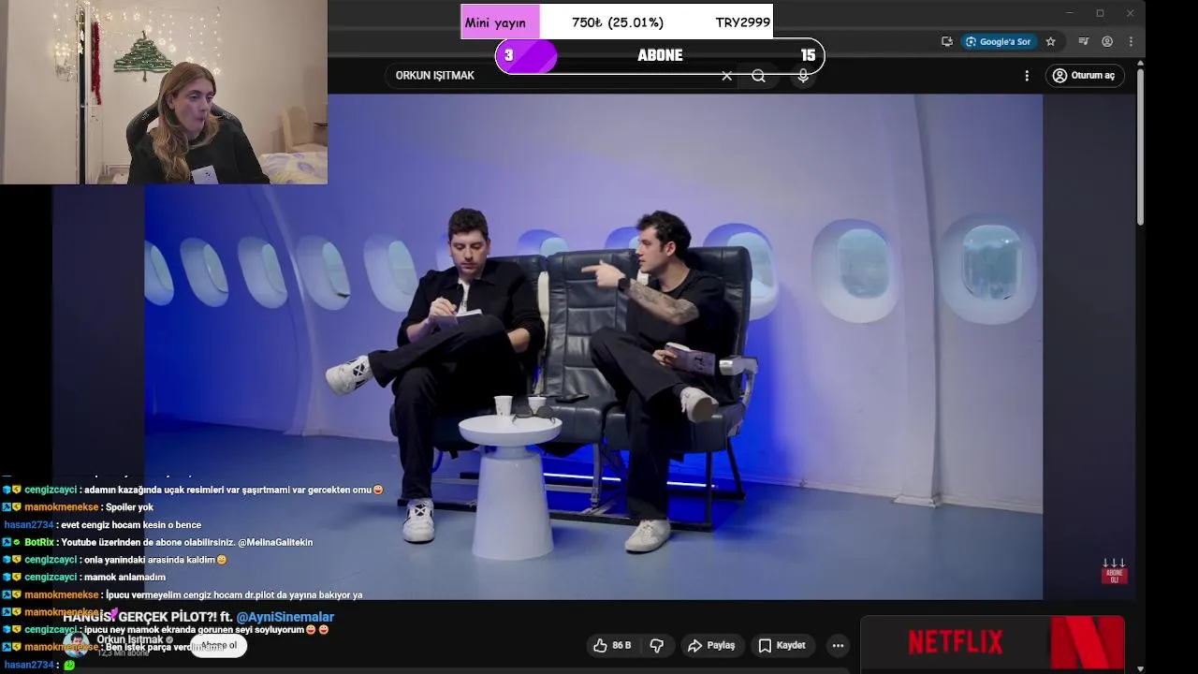1198x674 pixels.
Task: Open the media controls icon in Chrome toolbar
Action: pyautogui.click(x=1083, y=41)
